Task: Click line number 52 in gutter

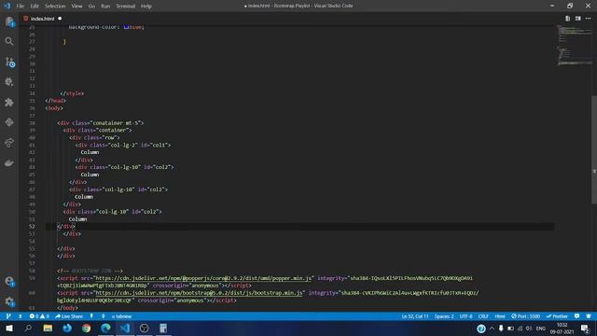Action: click(32, 226)
